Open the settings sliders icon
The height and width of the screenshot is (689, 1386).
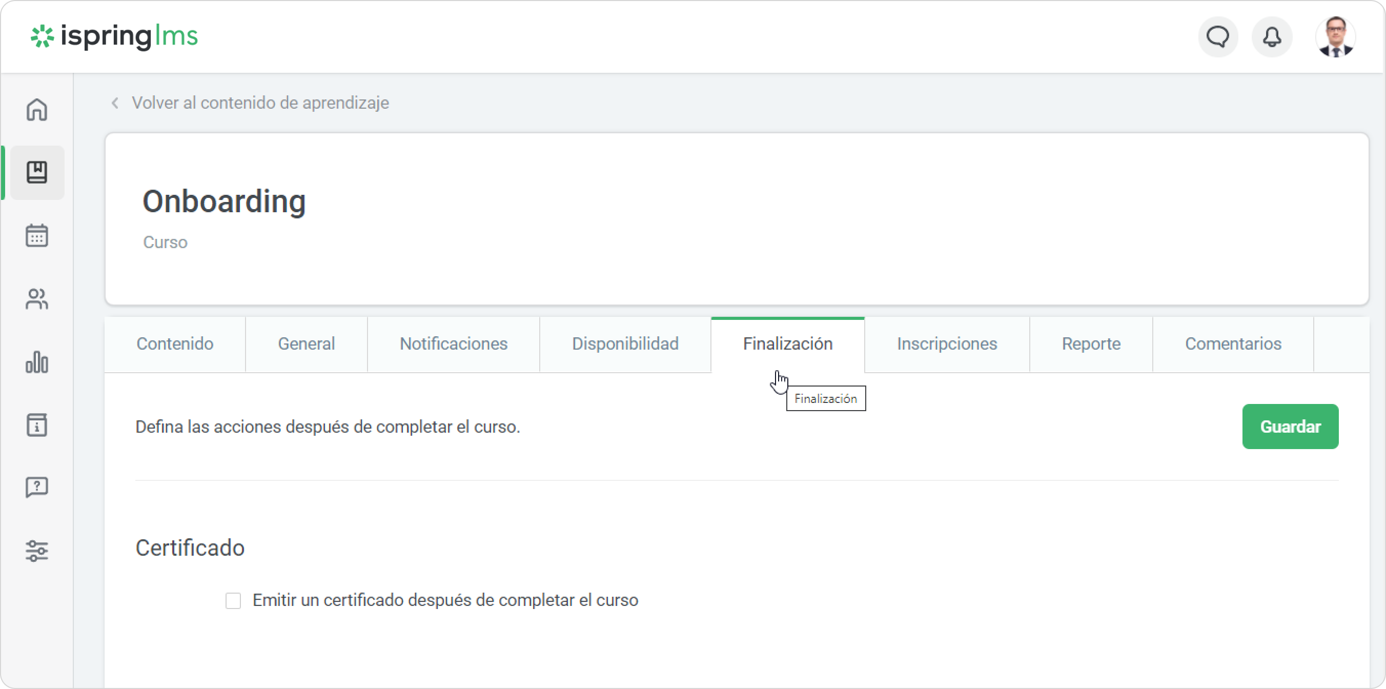36,551
